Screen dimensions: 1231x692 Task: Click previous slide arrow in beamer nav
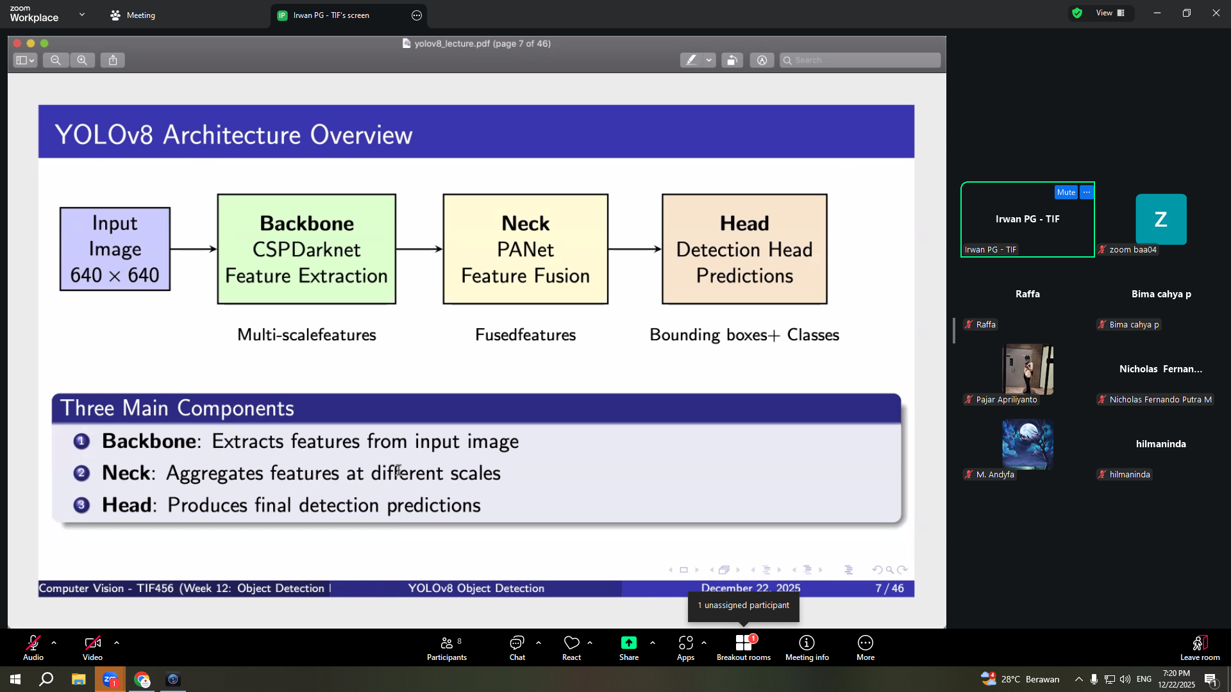tap(671, 570)
